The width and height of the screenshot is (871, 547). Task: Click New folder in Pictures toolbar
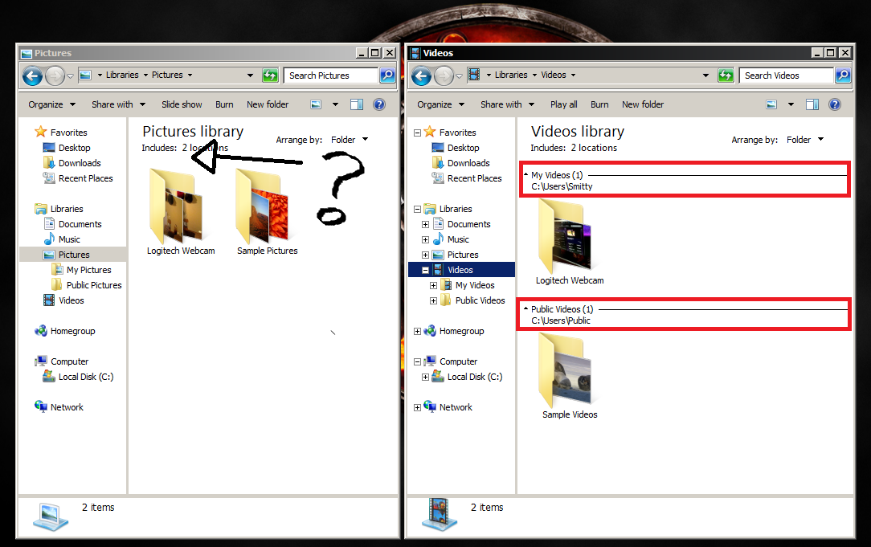tap(268, 104)
